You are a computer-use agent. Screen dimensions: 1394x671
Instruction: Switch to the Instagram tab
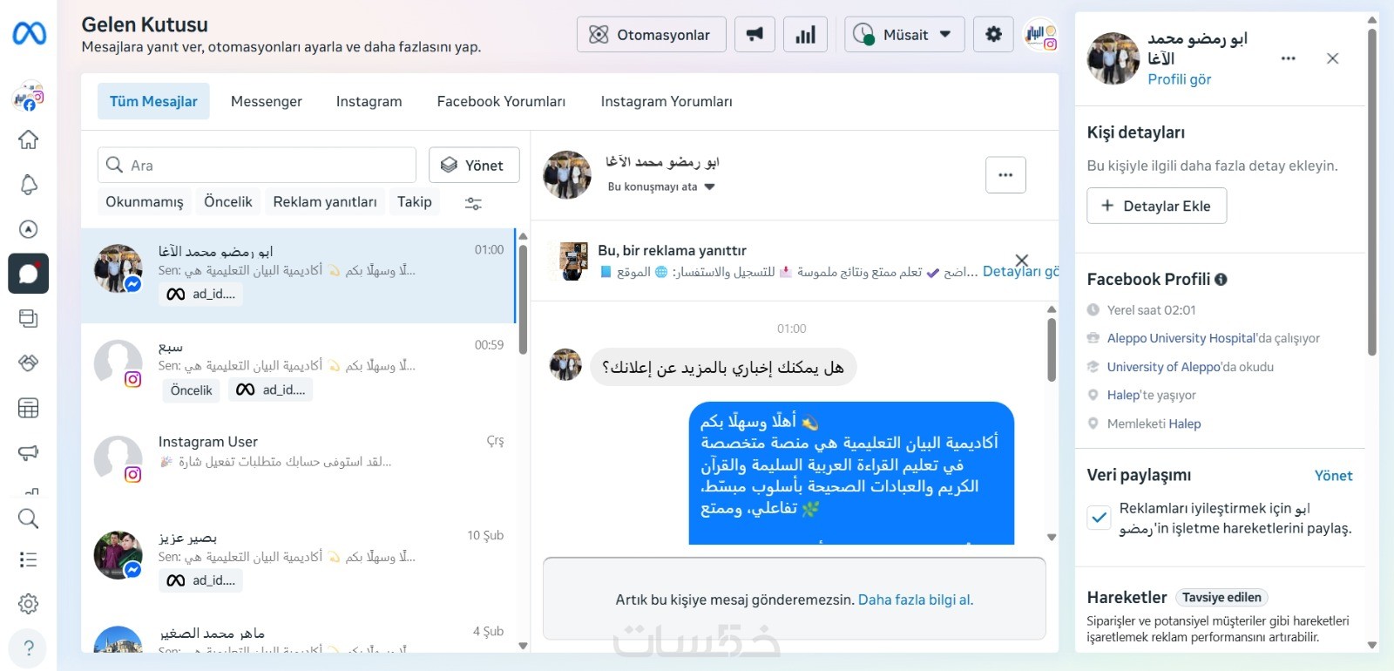click(x=369, y=101)
